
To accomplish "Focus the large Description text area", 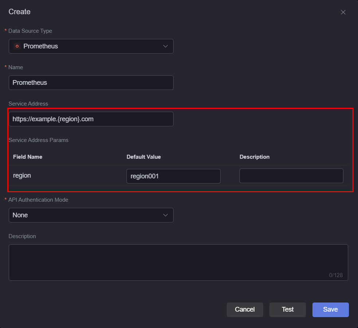I will tap(178, 262).
